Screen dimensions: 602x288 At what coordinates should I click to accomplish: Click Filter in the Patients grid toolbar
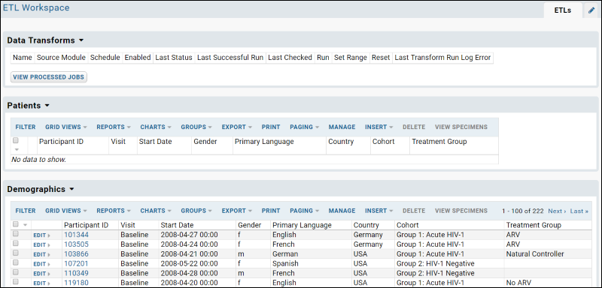26,127
